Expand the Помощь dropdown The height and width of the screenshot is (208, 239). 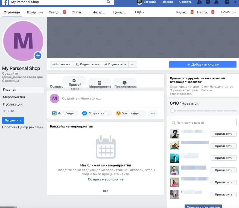229,12
